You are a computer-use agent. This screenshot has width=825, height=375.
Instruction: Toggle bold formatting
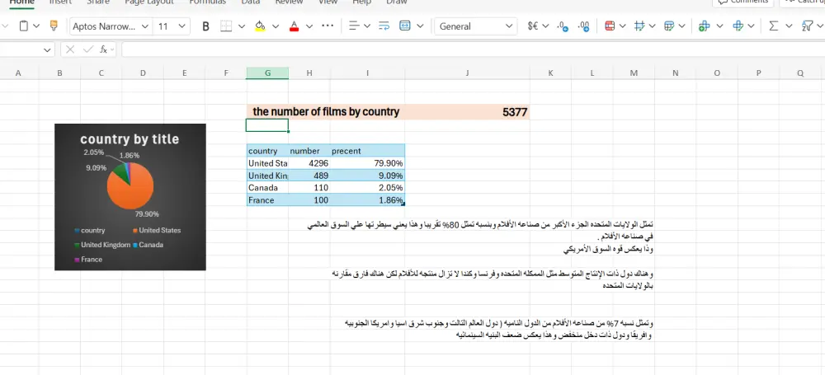coord(205,26)
